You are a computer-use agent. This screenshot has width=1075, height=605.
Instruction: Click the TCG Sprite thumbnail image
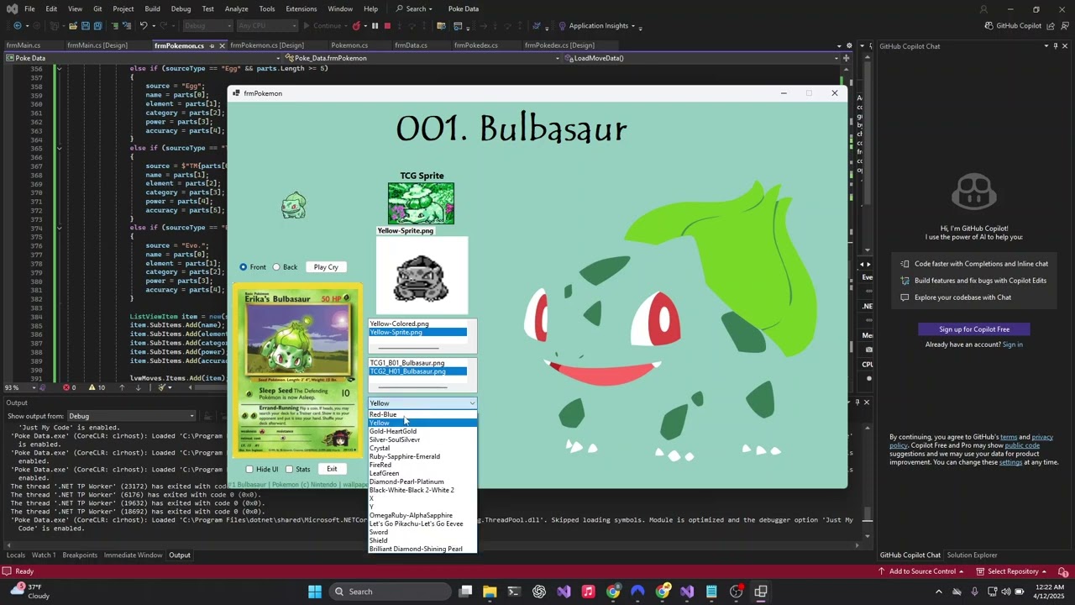click(x=421, y=203)
